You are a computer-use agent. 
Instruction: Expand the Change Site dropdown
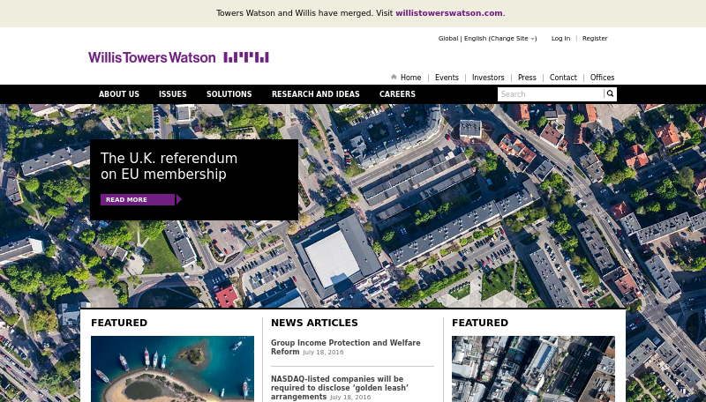(x=513, y=38)
